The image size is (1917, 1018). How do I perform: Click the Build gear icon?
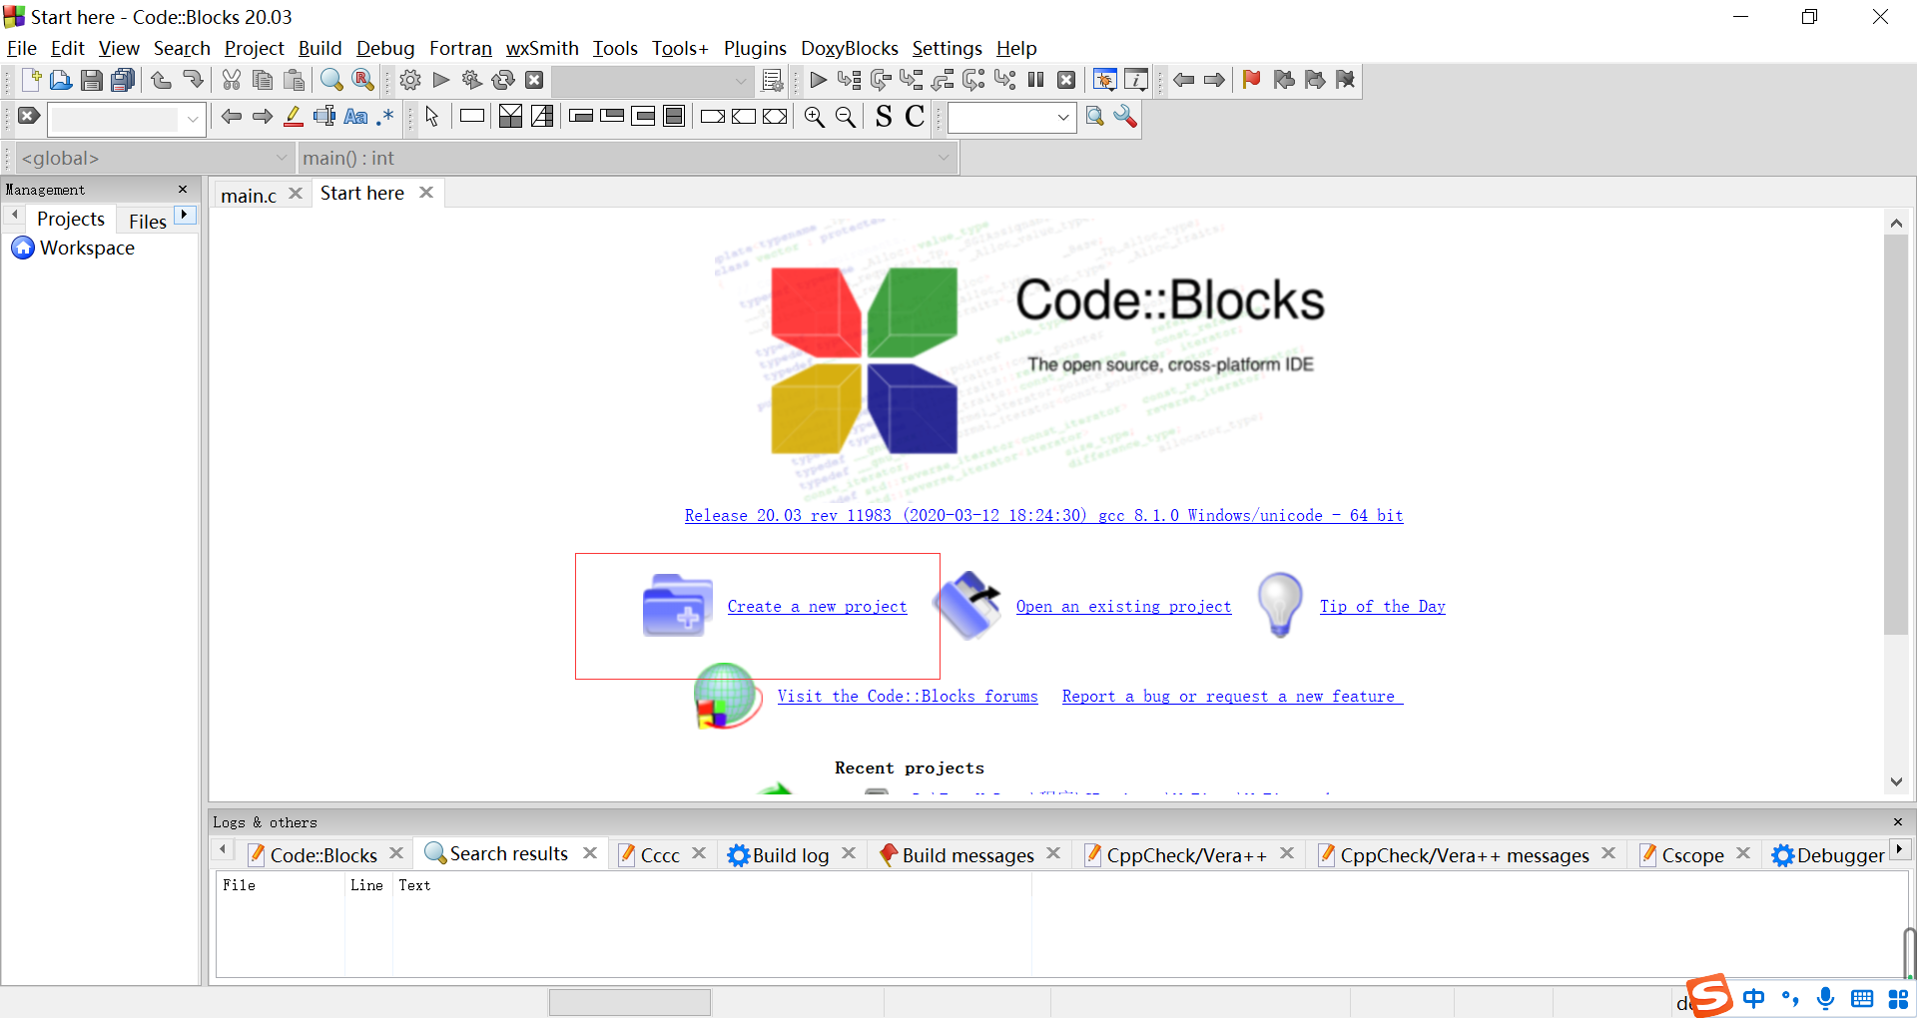pos(410,80)
